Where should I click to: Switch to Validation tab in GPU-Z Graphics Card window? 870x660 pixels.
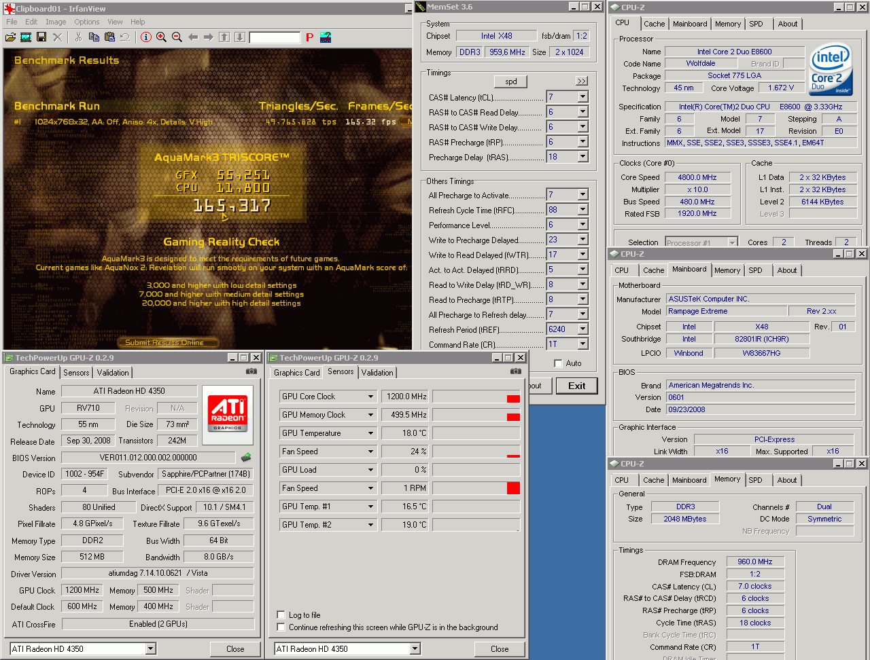pyautogui.click(x=113, y=373)
